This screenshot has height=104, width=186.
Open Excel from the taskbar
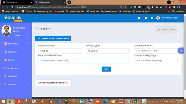point(136,101)
